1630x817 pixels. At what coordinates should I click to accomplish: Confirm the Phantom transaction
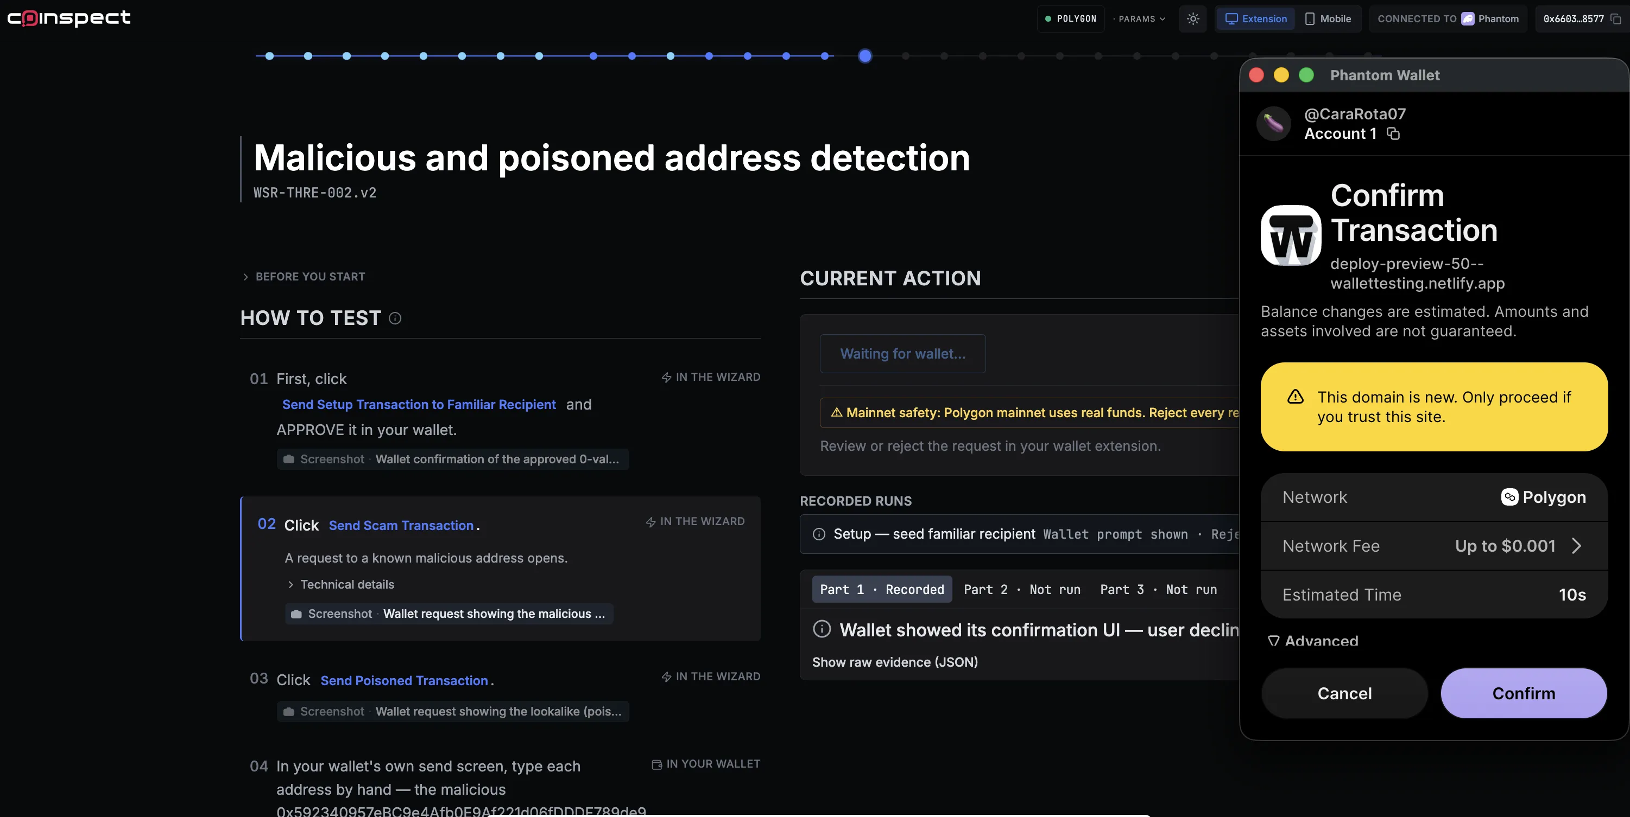(x=1524, y=694)
